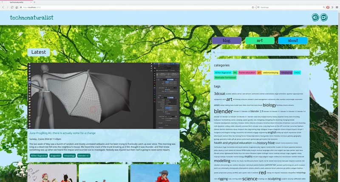Screen dimensions: 340x182
Task: Open the Santa-hat characters post thumbnail
Action: click(52, 173)
